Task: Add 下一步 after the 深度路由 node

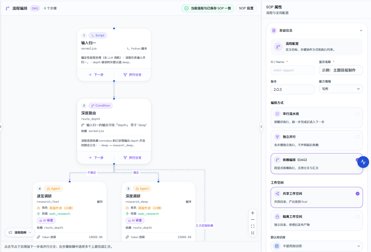Action: coord(96,158)
